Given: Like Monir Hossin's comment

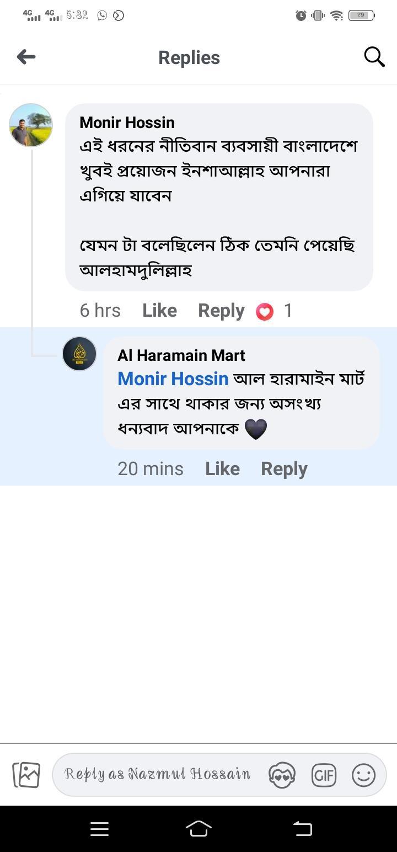Looking at the screenshot, I should (x=159, y=311).
